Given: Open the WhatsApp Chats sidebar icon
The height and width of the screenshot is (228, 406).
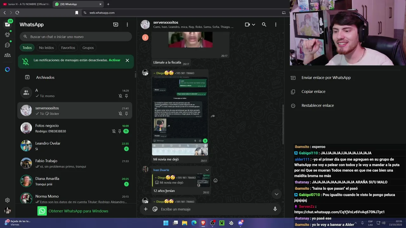Looking at the screenshot, I should (7, 24).
